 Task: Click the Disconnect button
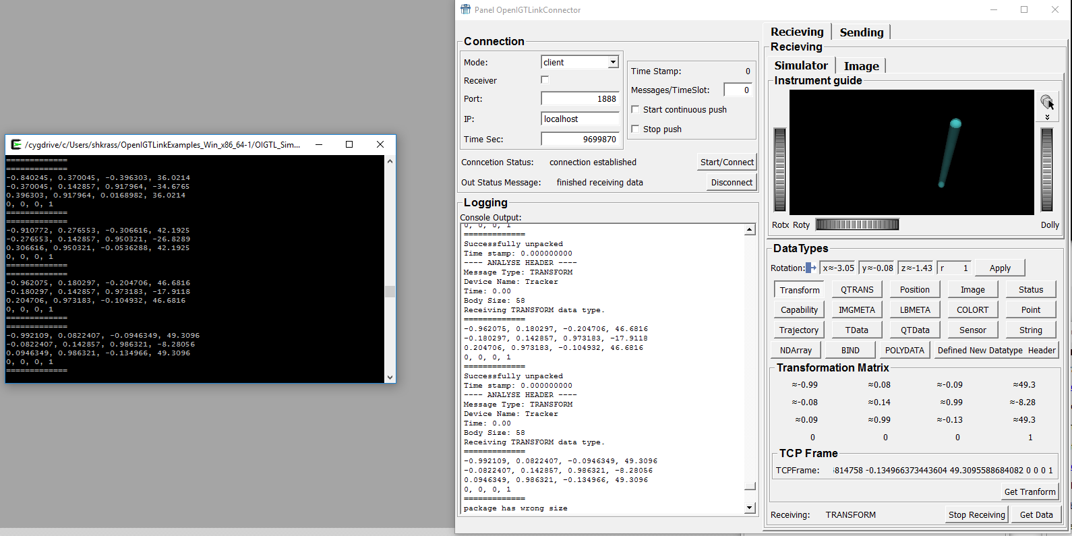pos(732,182)
